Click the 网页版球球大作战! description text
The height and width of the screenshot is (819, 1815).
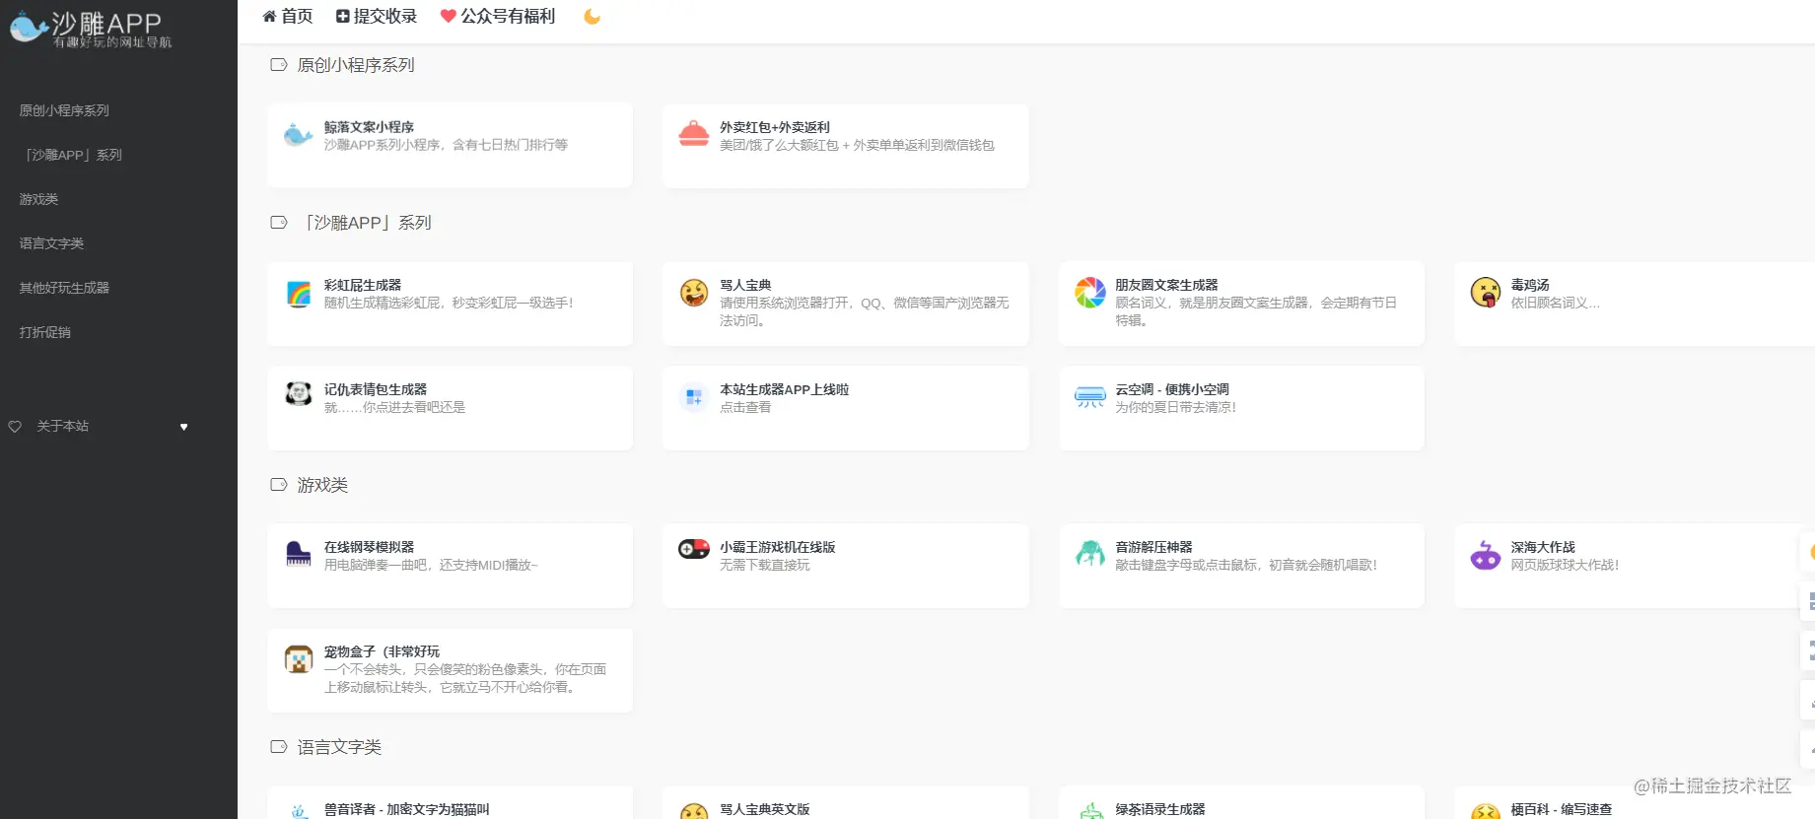[1565, 565]
